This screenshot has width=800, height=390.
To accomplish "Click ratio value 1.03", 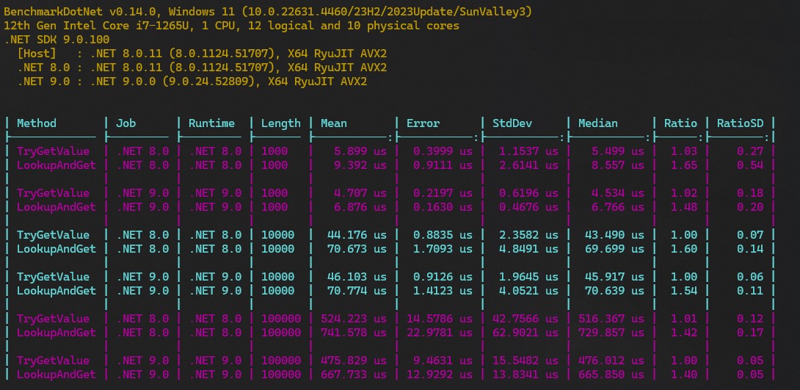I will [684, 151].
